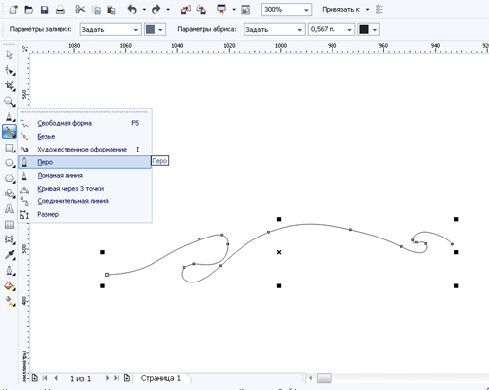Screen dimensions: 489x390
Task: Click the fill color swatch
Action: click(150, 30)
